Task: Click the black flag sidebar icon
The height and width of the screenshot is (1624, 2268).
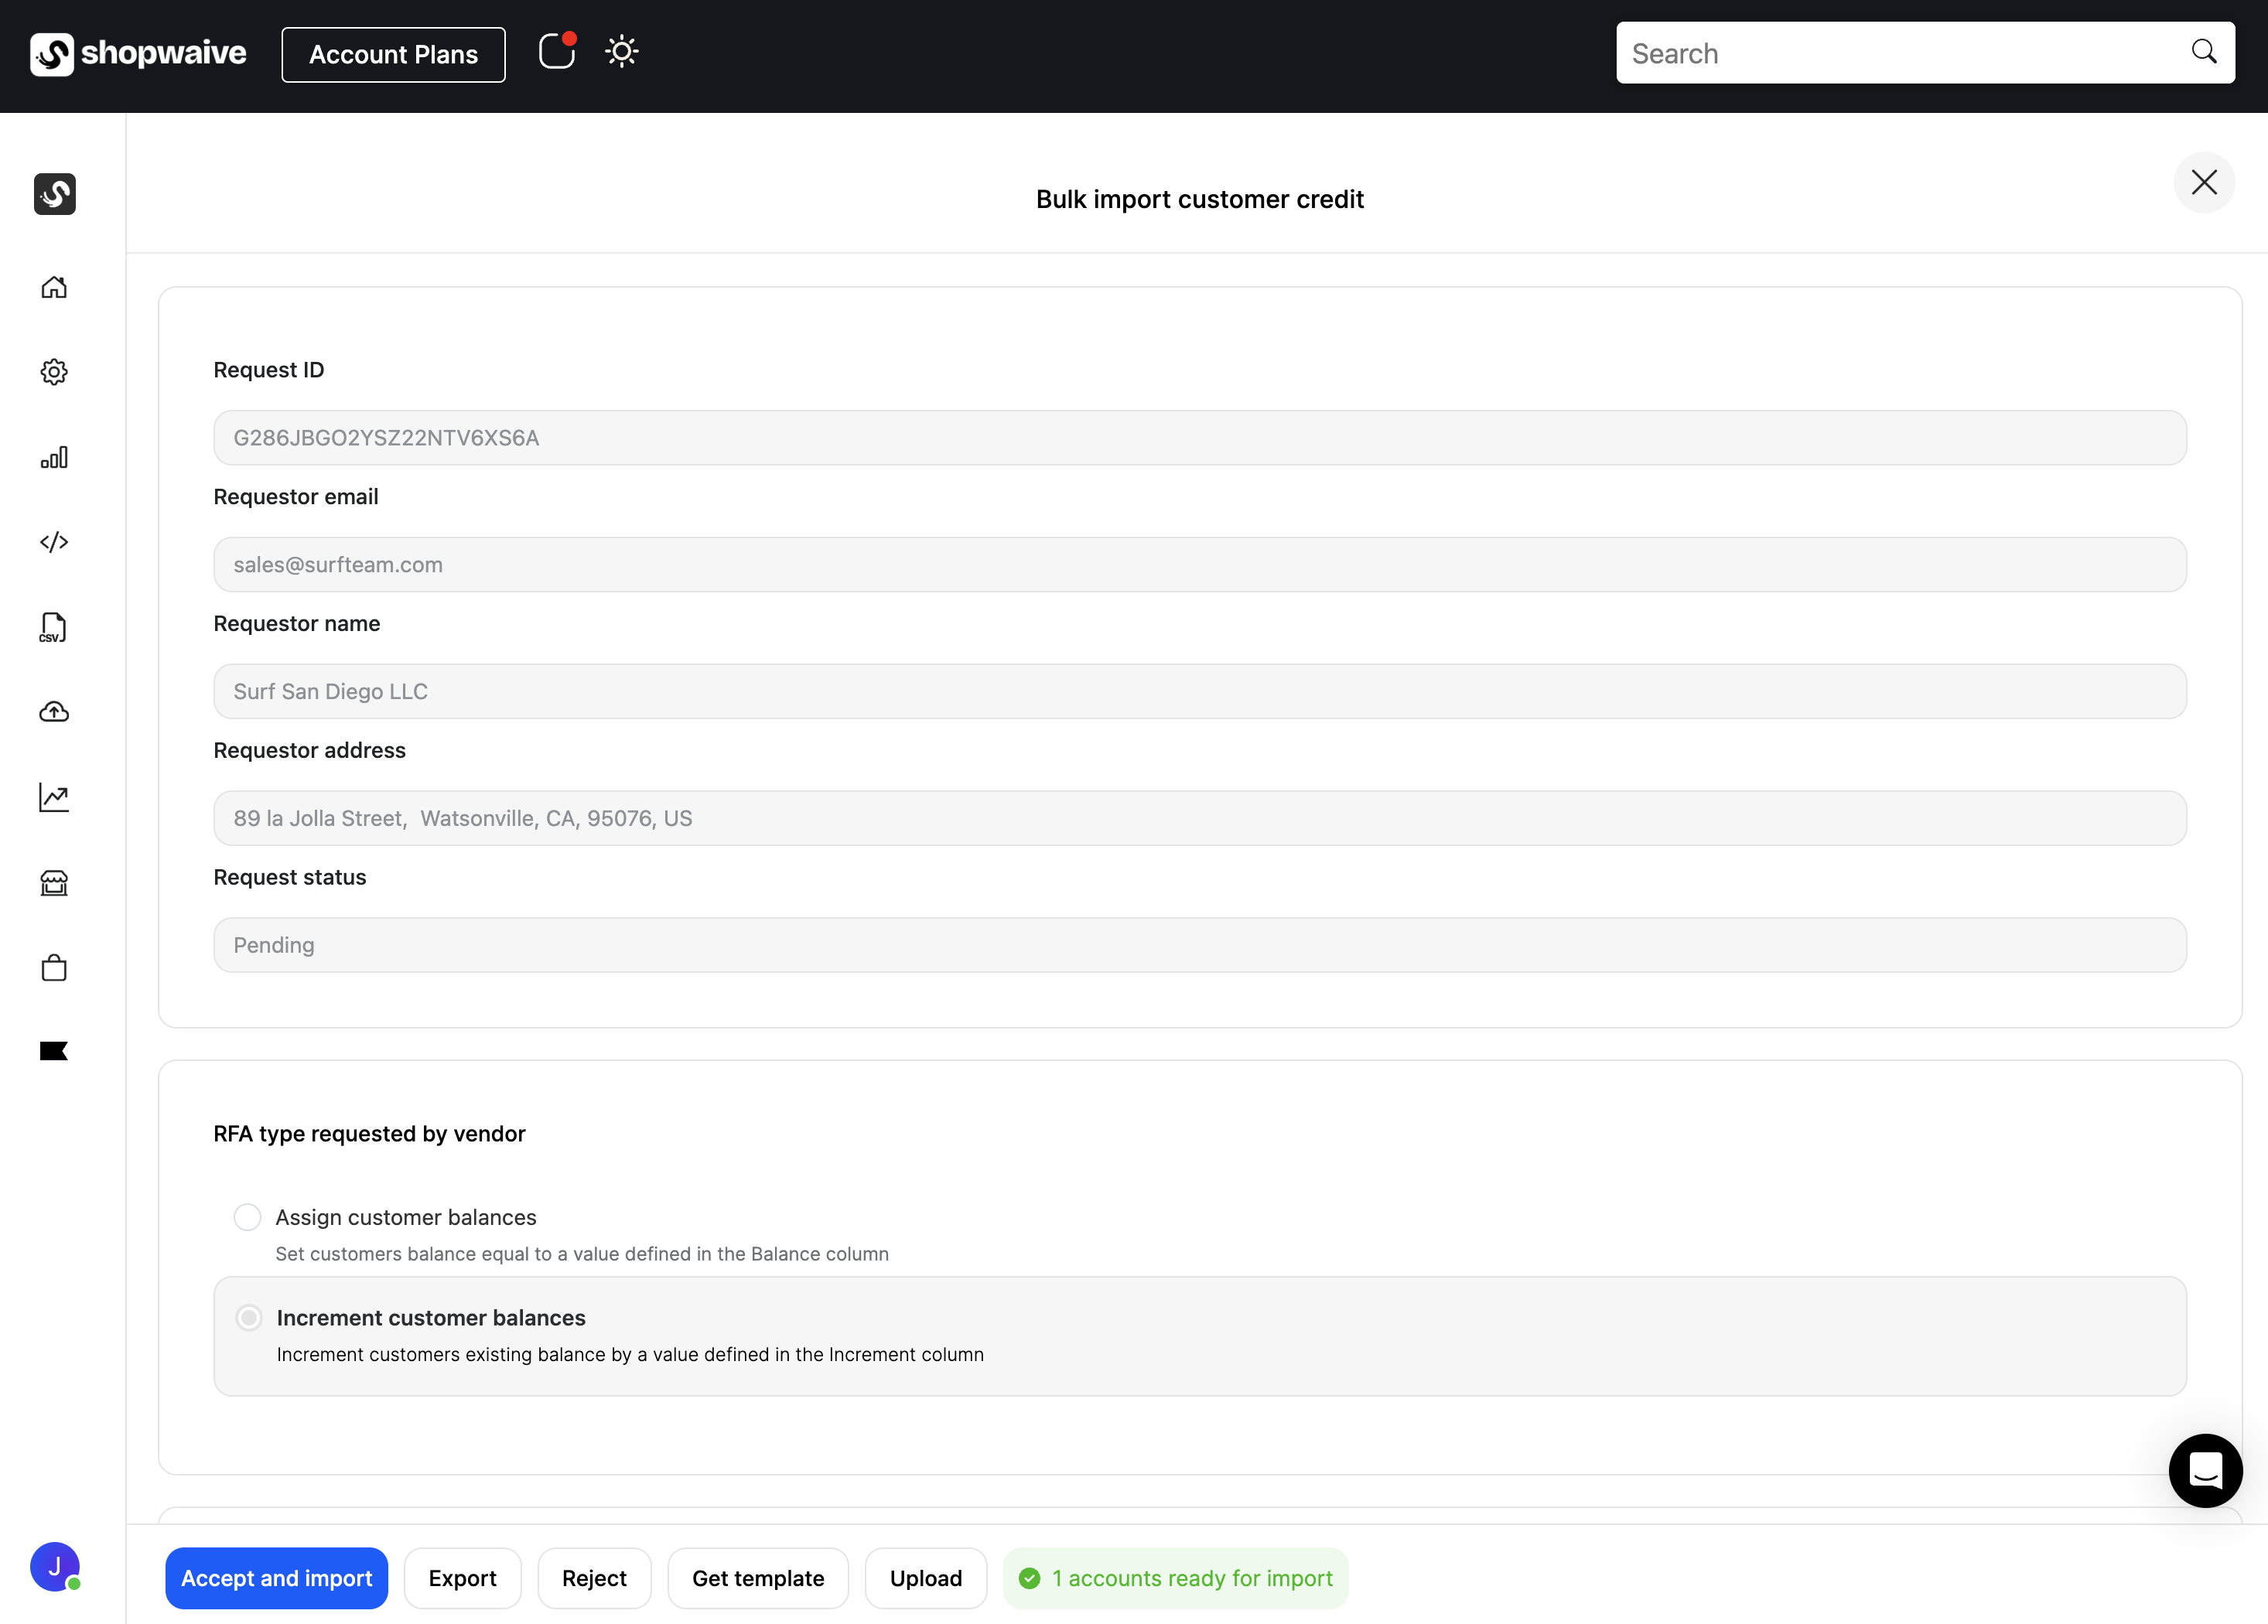Action: coord(54,1050)
